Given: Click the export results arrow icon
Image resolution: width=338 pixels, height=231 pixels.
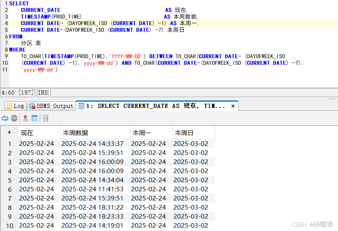Looking at the screenshot, I should point(25,118).
